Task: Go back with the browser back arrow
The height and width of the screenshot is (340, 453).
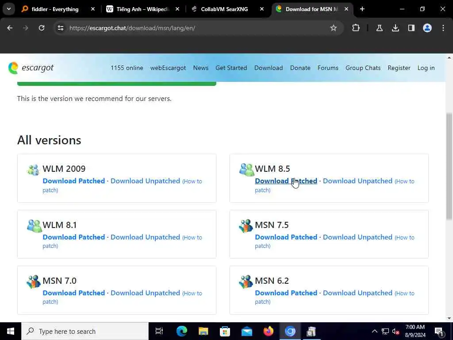Action: coord(10,28)
